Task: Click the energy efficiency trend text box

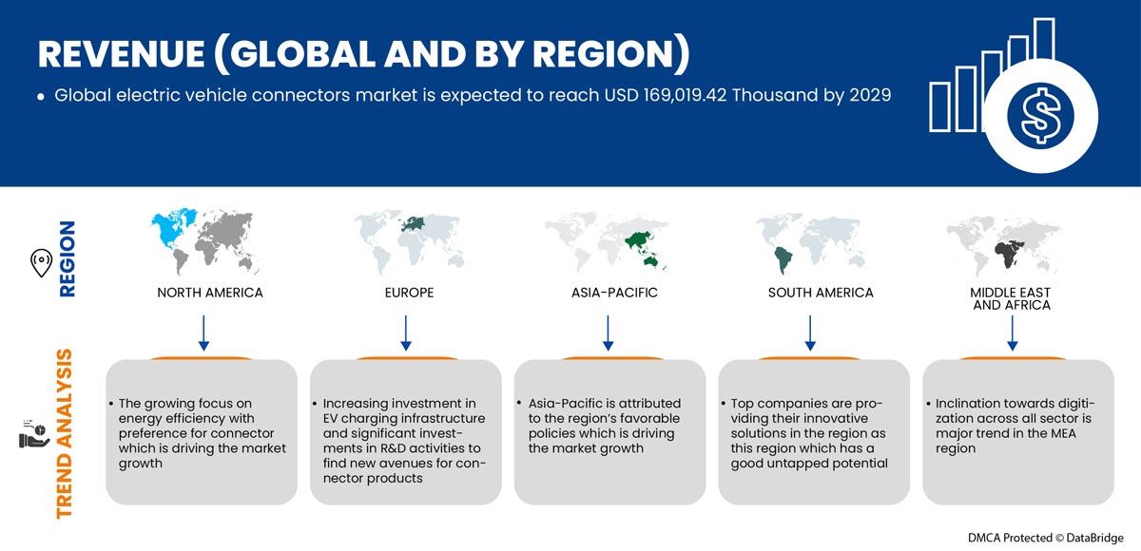Action: click(202, 432)
